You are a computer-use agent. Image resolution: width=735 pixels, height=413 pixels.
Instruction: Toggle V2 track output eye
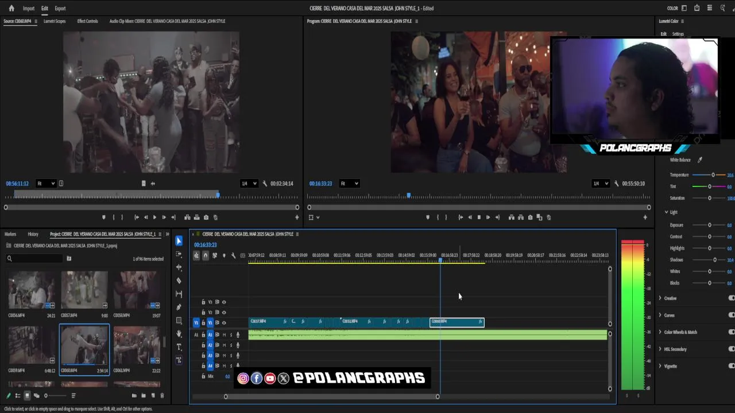click(224, 313)
